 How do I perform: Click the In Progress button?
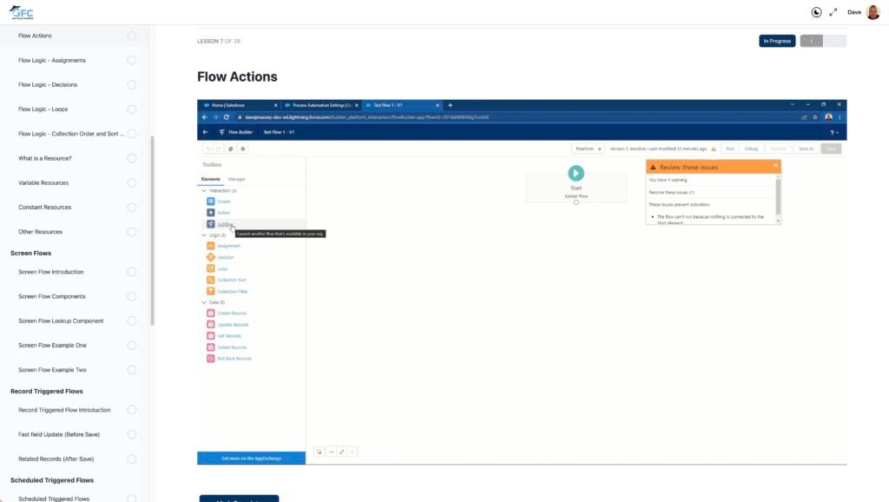click(777, 41)
